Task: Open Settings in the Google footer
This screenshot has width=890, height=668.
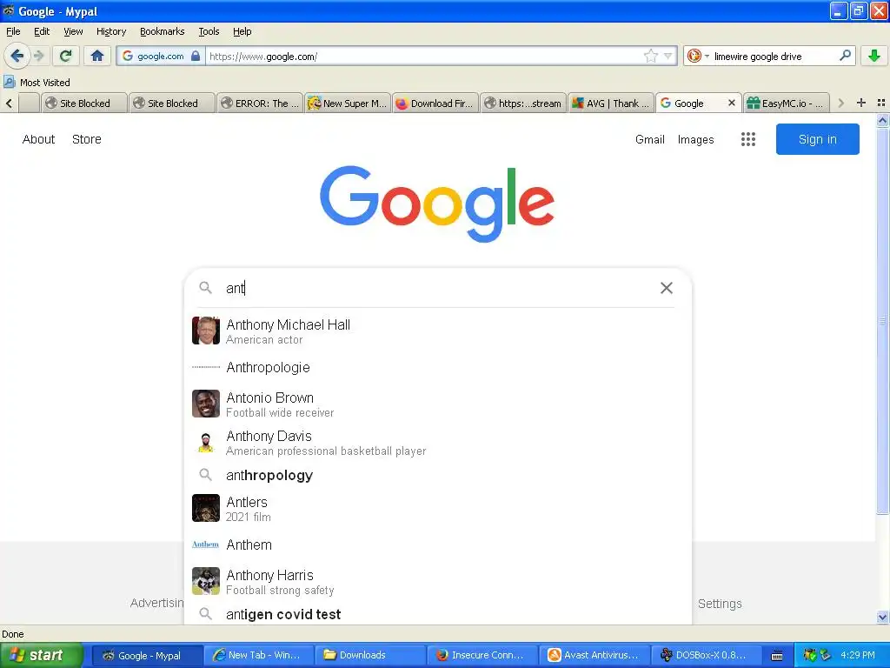Action: coord(719,604)
